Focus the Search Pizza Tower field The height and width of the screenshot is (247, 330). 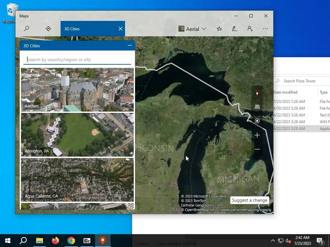[x=302, y=81]
